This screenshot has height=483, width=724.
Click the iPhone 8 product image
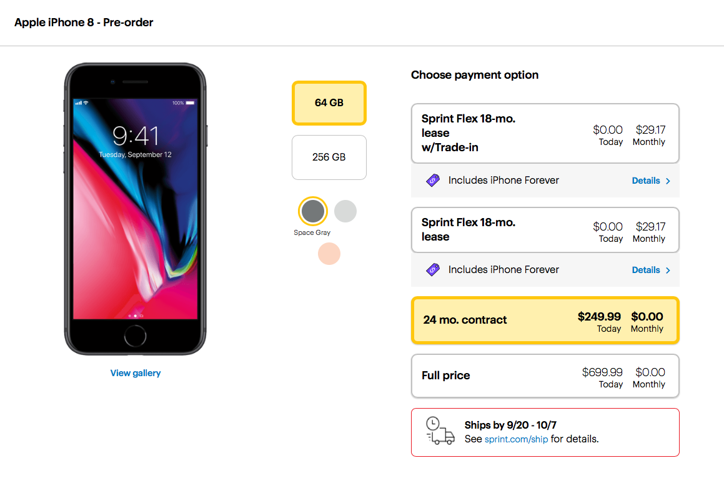(x=136, y=209)
